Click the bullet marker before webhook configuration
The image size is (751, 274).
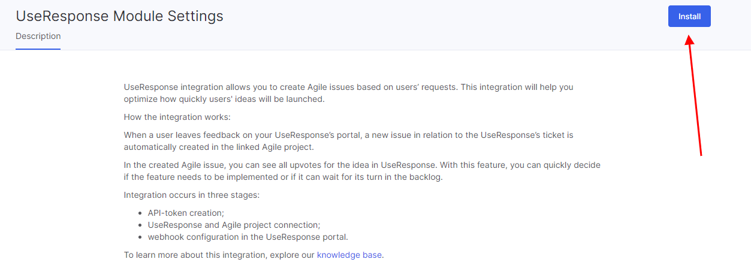pyautogui.click(x=140, y=237)
